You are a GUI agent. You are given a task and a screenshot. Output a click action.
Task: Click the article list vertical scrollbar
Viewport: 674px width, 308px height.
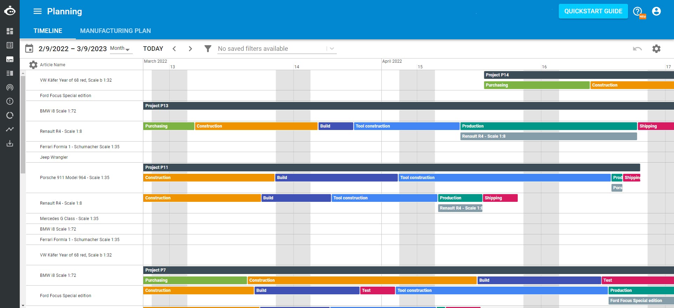pyautogui.click(x=23, y=125)
